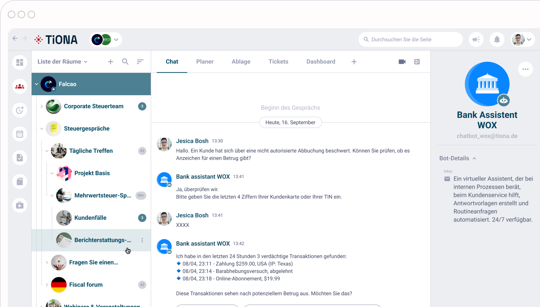
Task: Expand the Corporate Steuerteam chevron
Action: [42, 106]
